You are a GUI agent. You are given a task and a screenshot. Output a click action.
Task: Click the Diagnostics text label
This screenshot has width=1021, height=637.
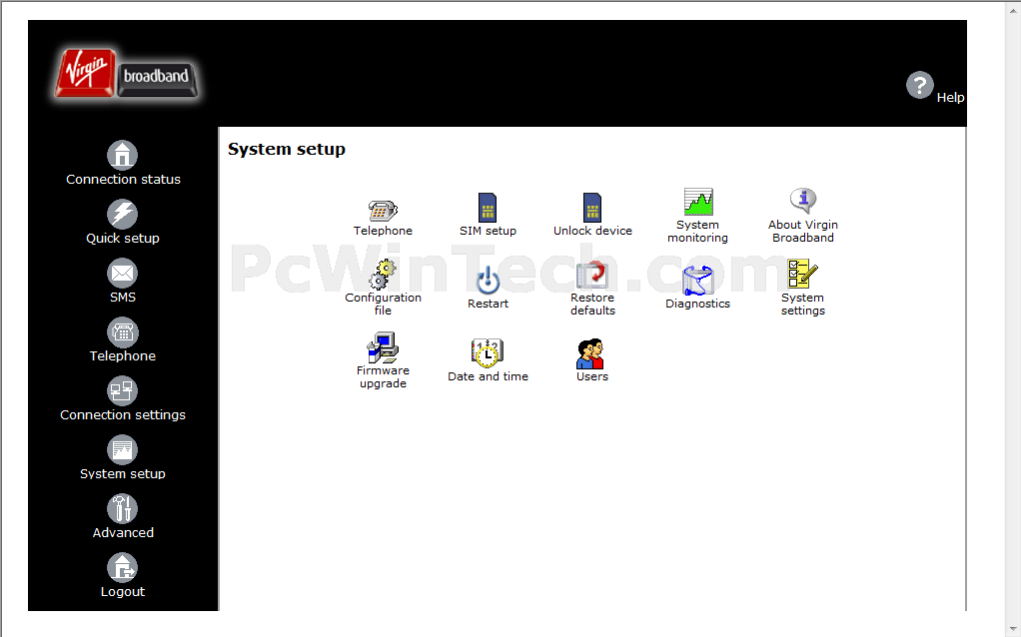pyautogui.click(x=698, y=304)
